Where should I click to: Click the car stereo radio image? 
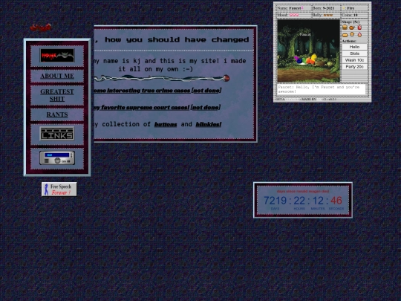[x=57, y=158]
